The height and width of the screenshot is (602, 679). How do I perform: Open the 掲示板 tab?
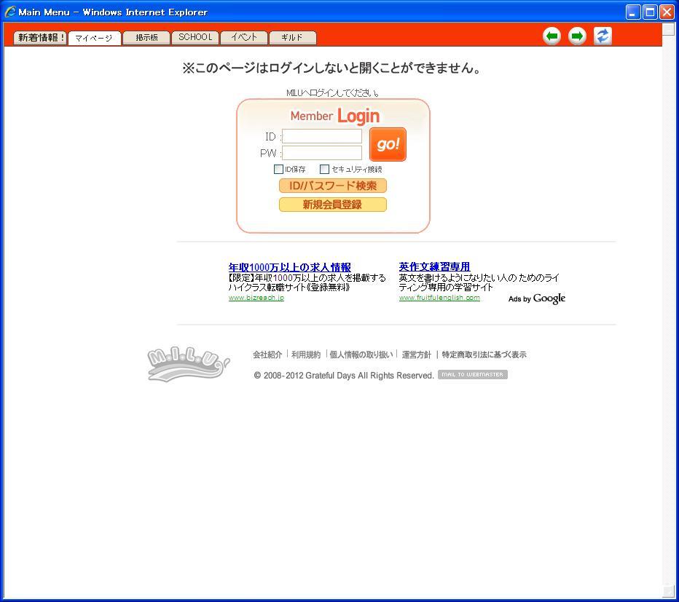click(x=146, y=38)
